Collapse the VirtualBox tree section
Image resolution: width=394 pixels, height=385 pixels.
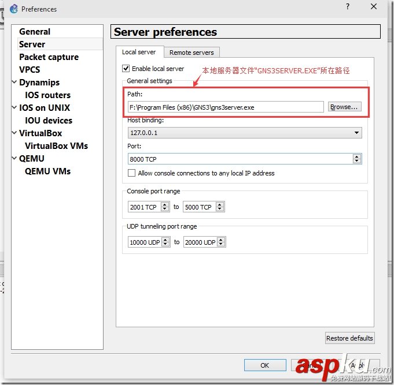click(14, 133)
